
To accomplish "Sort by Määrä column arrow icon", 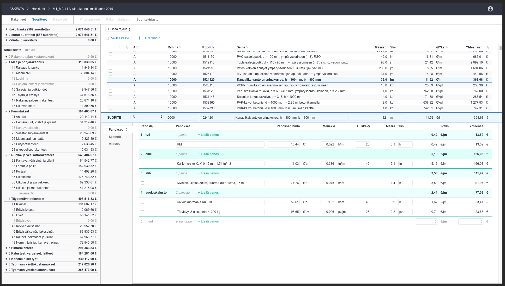I will click(386, 47).
